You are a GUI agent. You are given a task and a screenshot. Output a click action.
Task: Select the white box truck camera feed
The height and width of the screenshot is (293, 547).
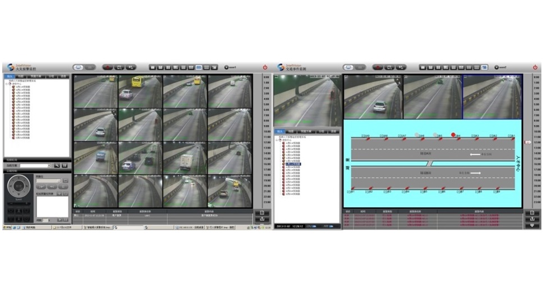pyautogui.click(x=185, y=158)
